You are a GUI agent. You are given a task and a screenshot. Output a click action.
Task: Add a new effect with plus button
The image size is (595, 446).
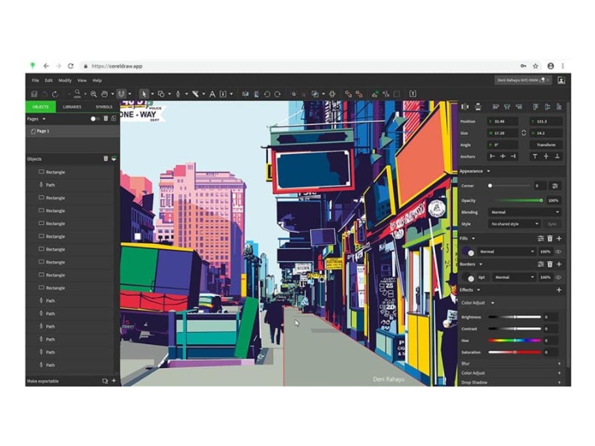coord(559,290)
